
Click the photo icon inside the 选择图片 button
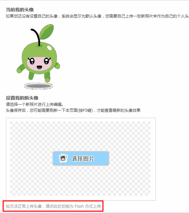63,158
